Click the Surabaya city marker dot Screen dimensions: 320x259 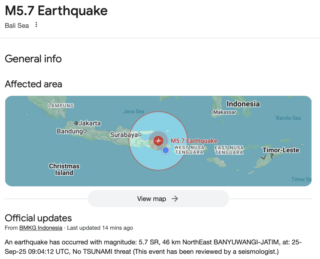140,135
